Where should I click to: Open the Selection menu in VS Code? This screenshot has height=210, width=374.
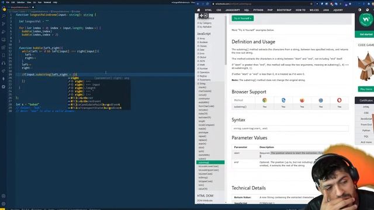[x=21, y=2]
